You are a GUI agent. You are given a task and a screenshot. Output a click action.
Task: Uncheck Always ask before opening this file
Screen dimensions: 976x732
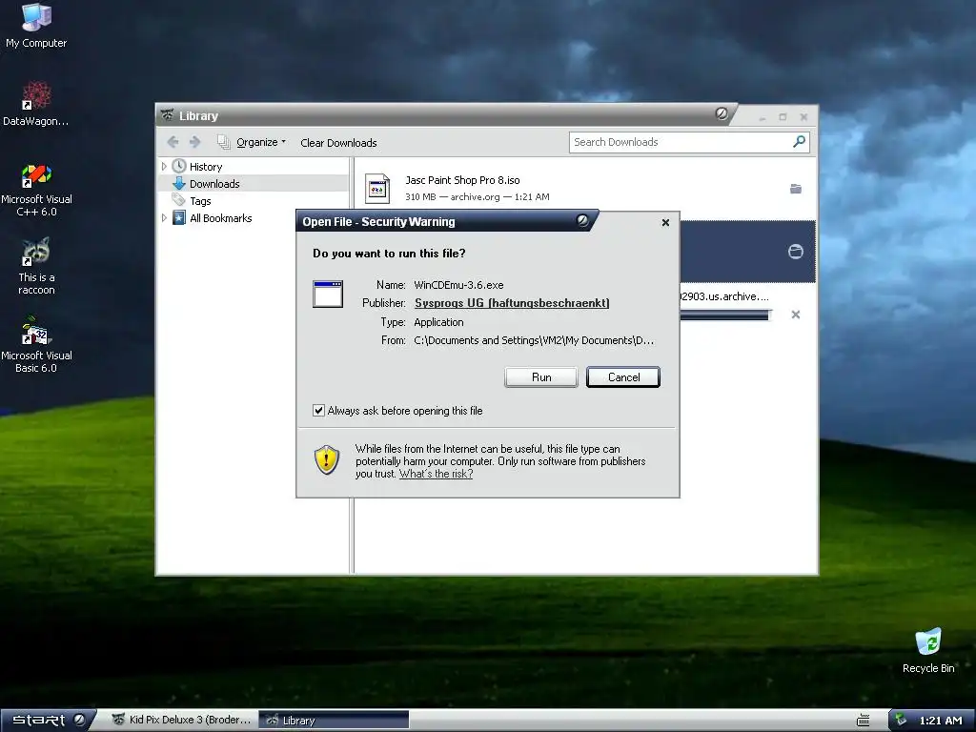click(x=318, y=410)
